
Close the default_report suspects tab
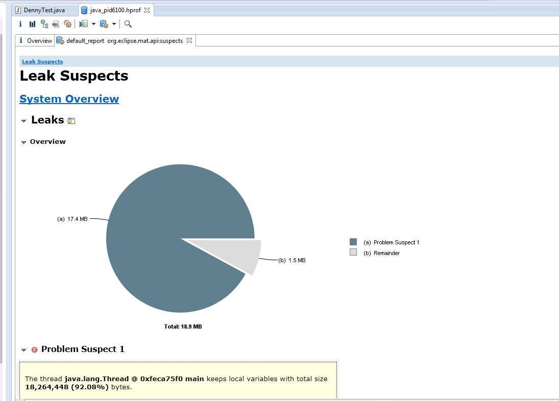click(x=189, y=41)
